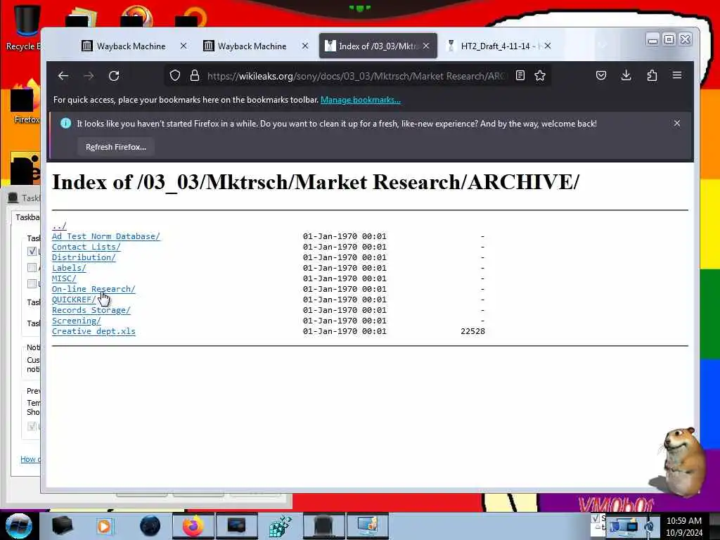720x540 pixels.
Task: Open the Save to Pocket button
Action: 601,75
